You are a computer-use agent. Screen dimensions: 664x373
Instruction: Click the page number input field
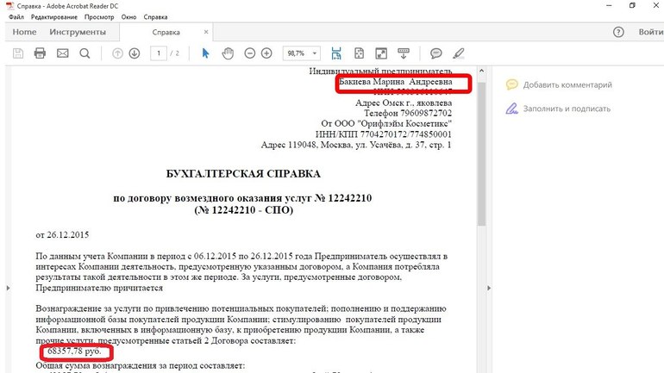tap(158, 53)
